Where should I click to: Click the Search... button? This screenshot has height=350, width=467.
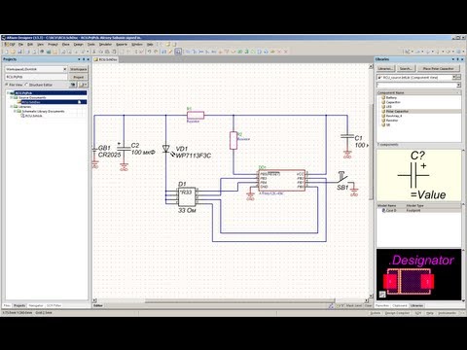coord(406,68)
